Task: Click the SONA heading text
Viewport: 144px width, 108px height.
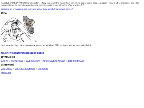Action: click(x=4, y=13)
